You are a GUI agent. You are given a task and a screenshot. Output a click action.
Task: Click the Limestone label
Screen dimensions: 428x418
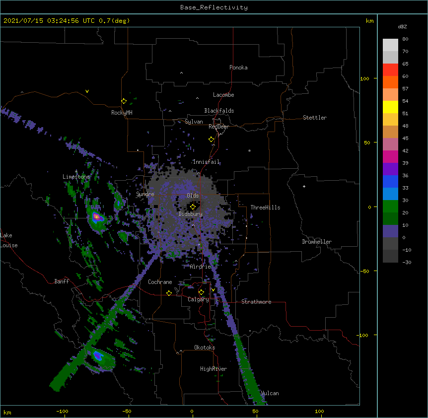pyautogui.click(x=76, y=177)
